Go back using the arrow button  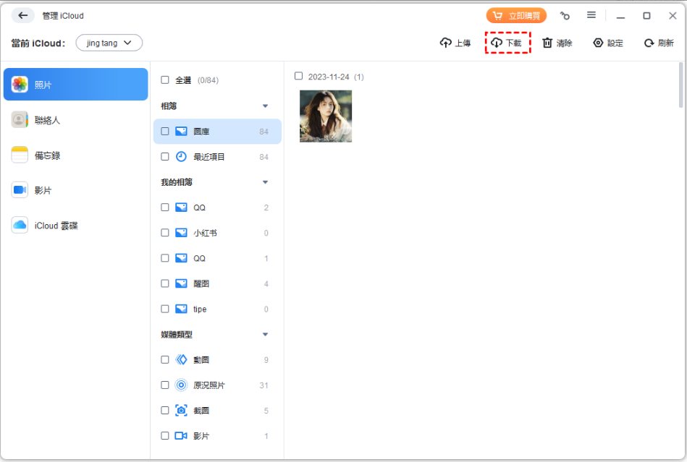pyautogui.click(x=22, y=16)
